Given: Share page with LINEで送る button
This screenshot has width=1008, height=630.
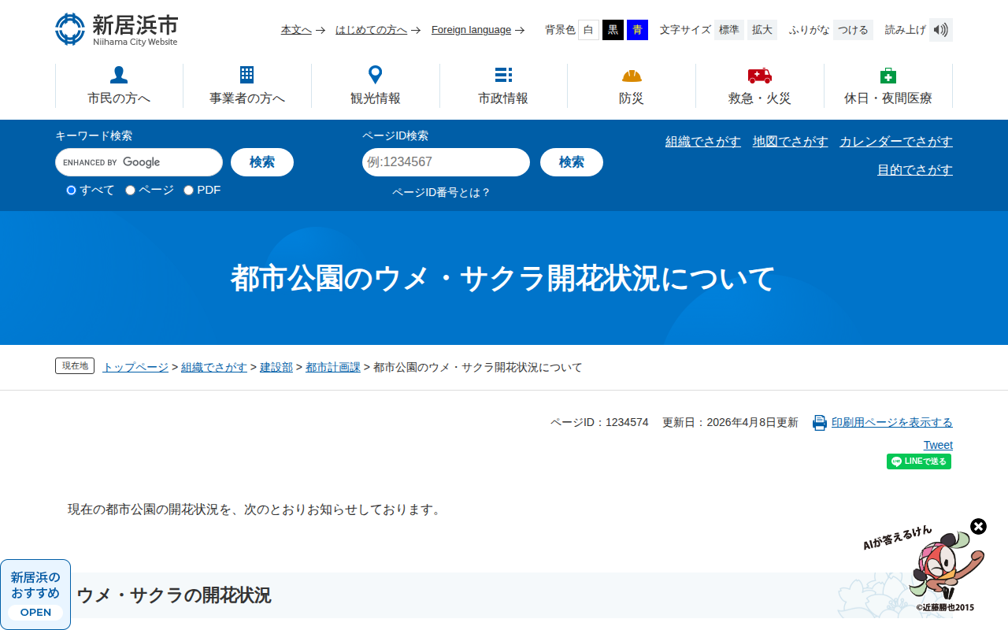Looking at the screenshot, I should (918, 461).
